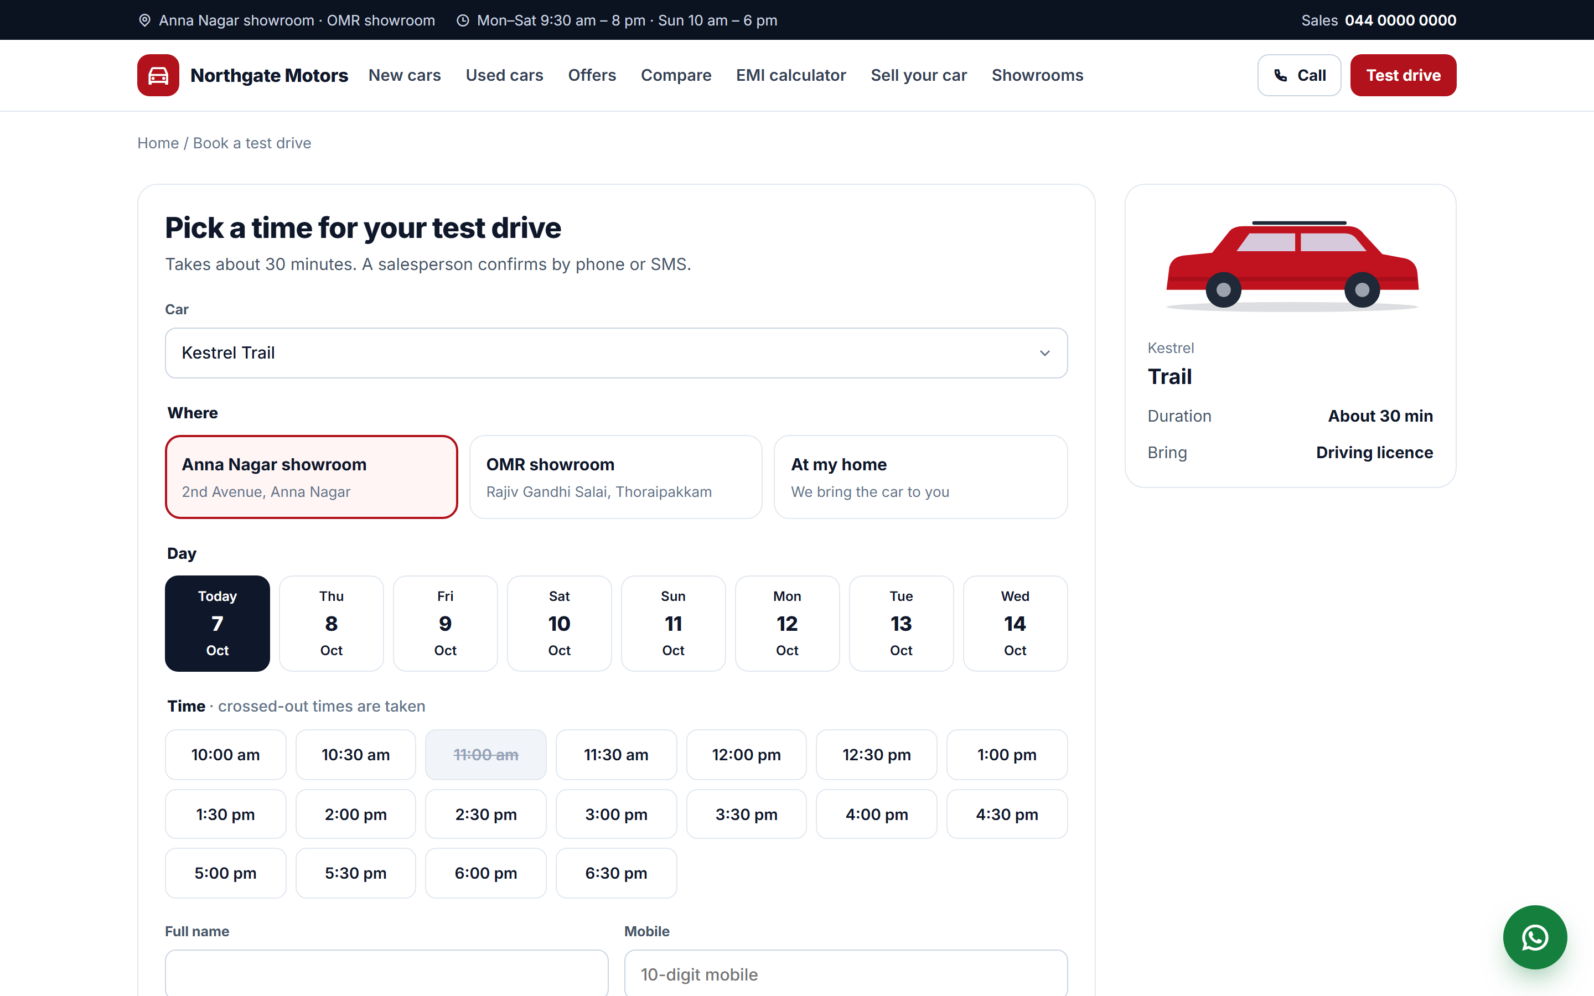Image resolution: width=1594 pixels, height=996 pixels.
Task: Click the Northgate Motors car logo icon
Action: click(x=158, y=75)
